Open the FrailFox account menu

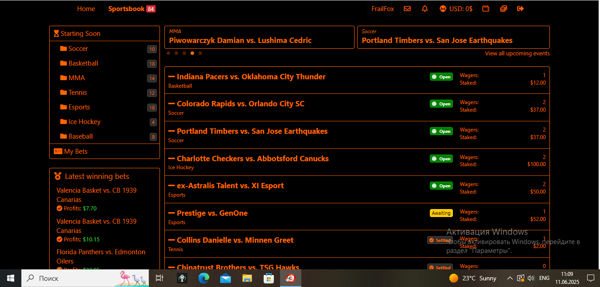click(383, 9)
